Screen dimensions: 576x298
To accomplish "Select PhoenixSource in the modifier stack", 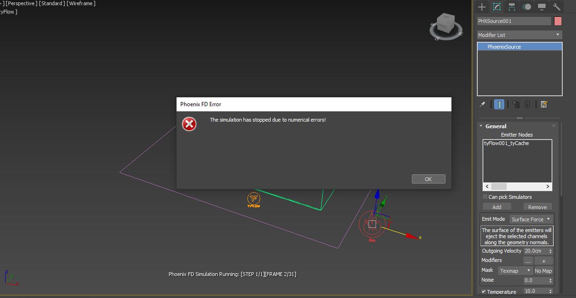I will pyautogui.click(x=519, y=47).
